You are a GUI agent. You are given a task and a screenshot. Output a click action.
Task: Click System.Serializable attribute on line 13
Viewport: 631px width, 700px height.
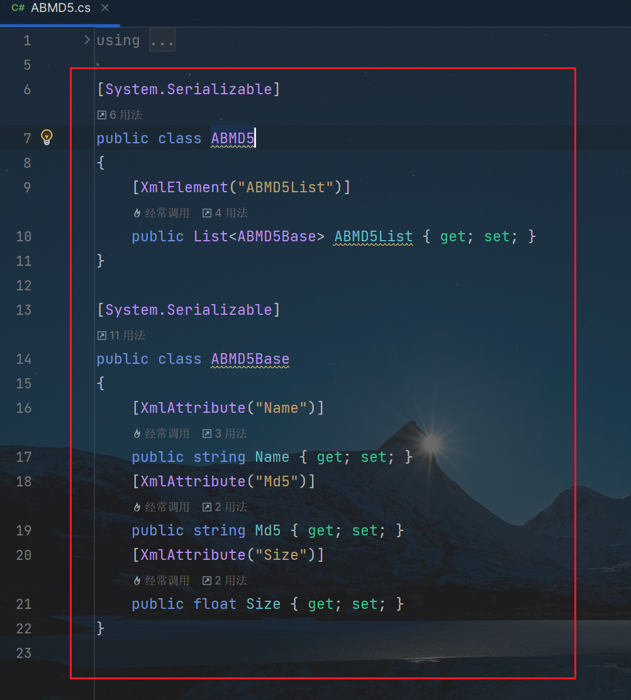[x=189, y=310]
